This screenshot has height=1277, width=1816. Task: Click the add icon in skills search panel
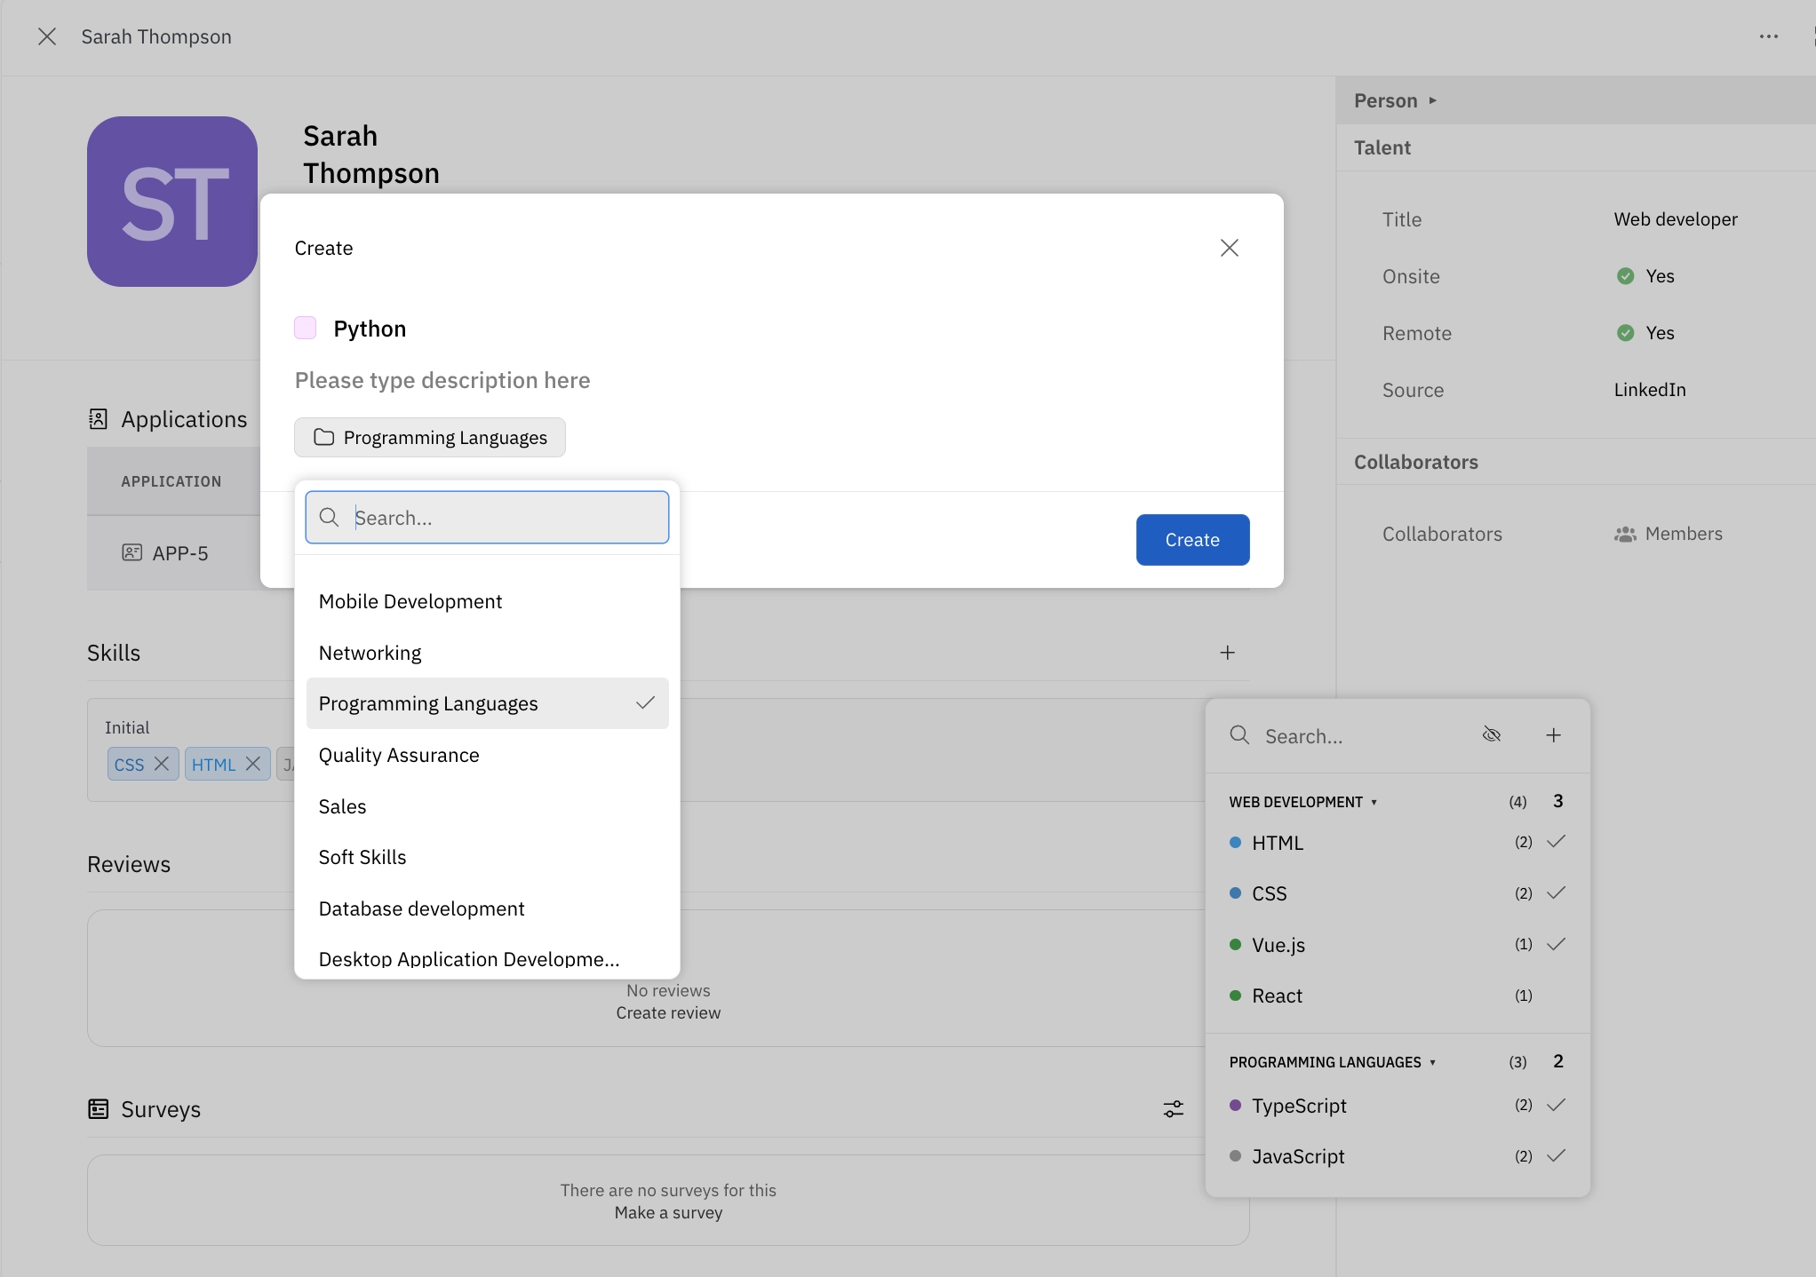coord(1553,735)
